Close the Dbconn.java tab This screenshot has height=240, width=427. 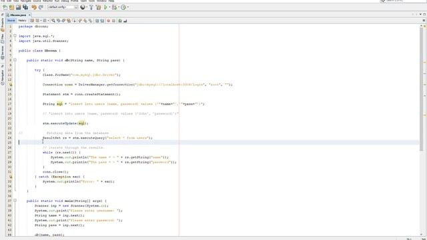[29, 15]
